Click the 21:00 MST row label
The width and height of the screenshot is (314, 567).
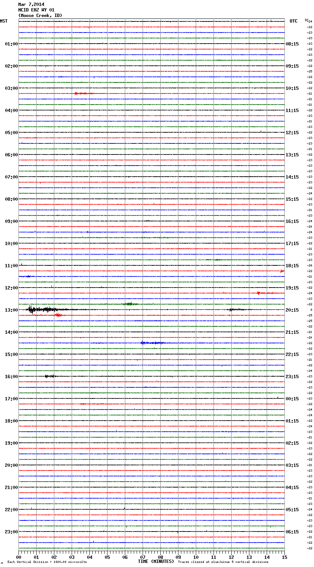[11, 488]
